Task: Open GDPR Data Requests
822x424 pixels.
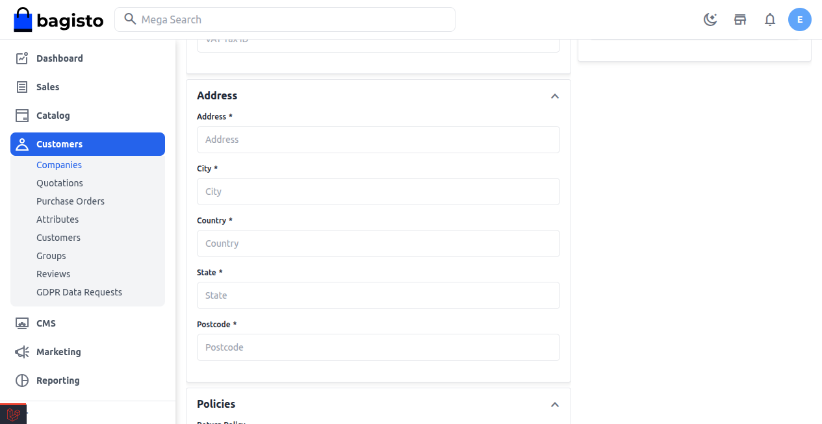Action: (x=79, y=292)
